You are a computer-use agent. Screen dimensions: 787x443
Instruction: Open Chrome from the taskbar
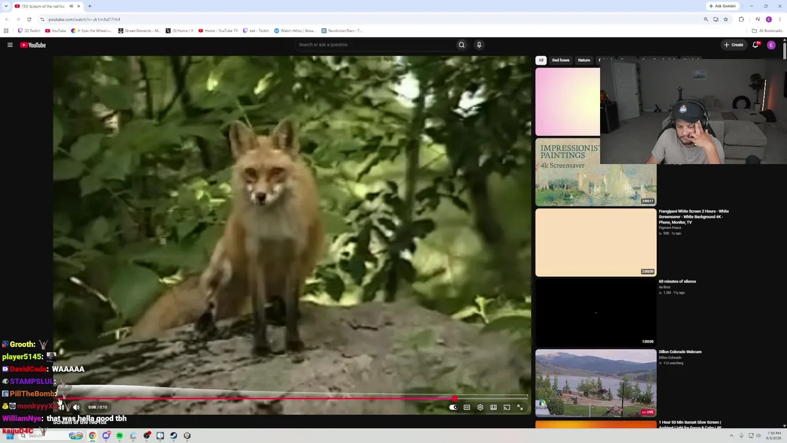[92, 436]
